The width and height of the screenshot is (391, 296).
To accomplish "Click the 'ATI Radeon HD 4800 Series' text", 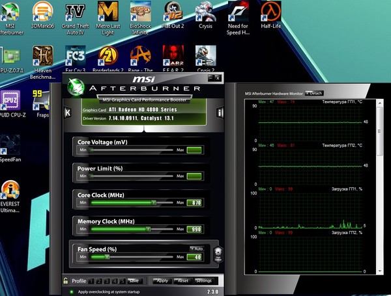I will (x=143, y=109).
